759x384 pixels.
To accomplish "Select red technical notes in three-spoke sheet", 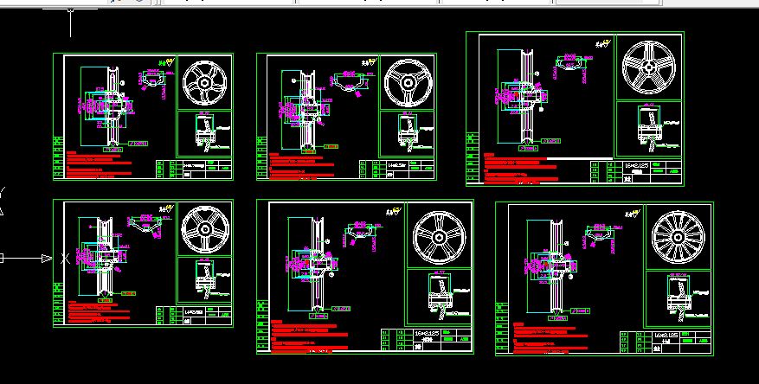I will [x=301, y=167].
